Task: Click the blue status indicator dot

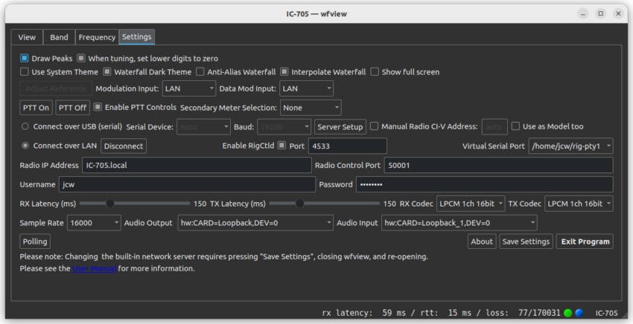Action: click(579, 313)
